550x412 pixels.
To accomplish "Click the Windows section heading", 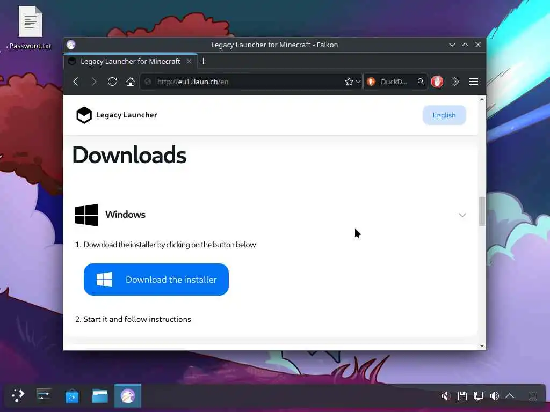I will point(125,215).
